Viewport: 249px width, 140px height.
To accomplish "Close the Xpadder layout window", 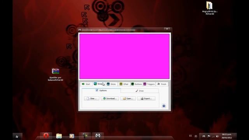I will 167,29.
